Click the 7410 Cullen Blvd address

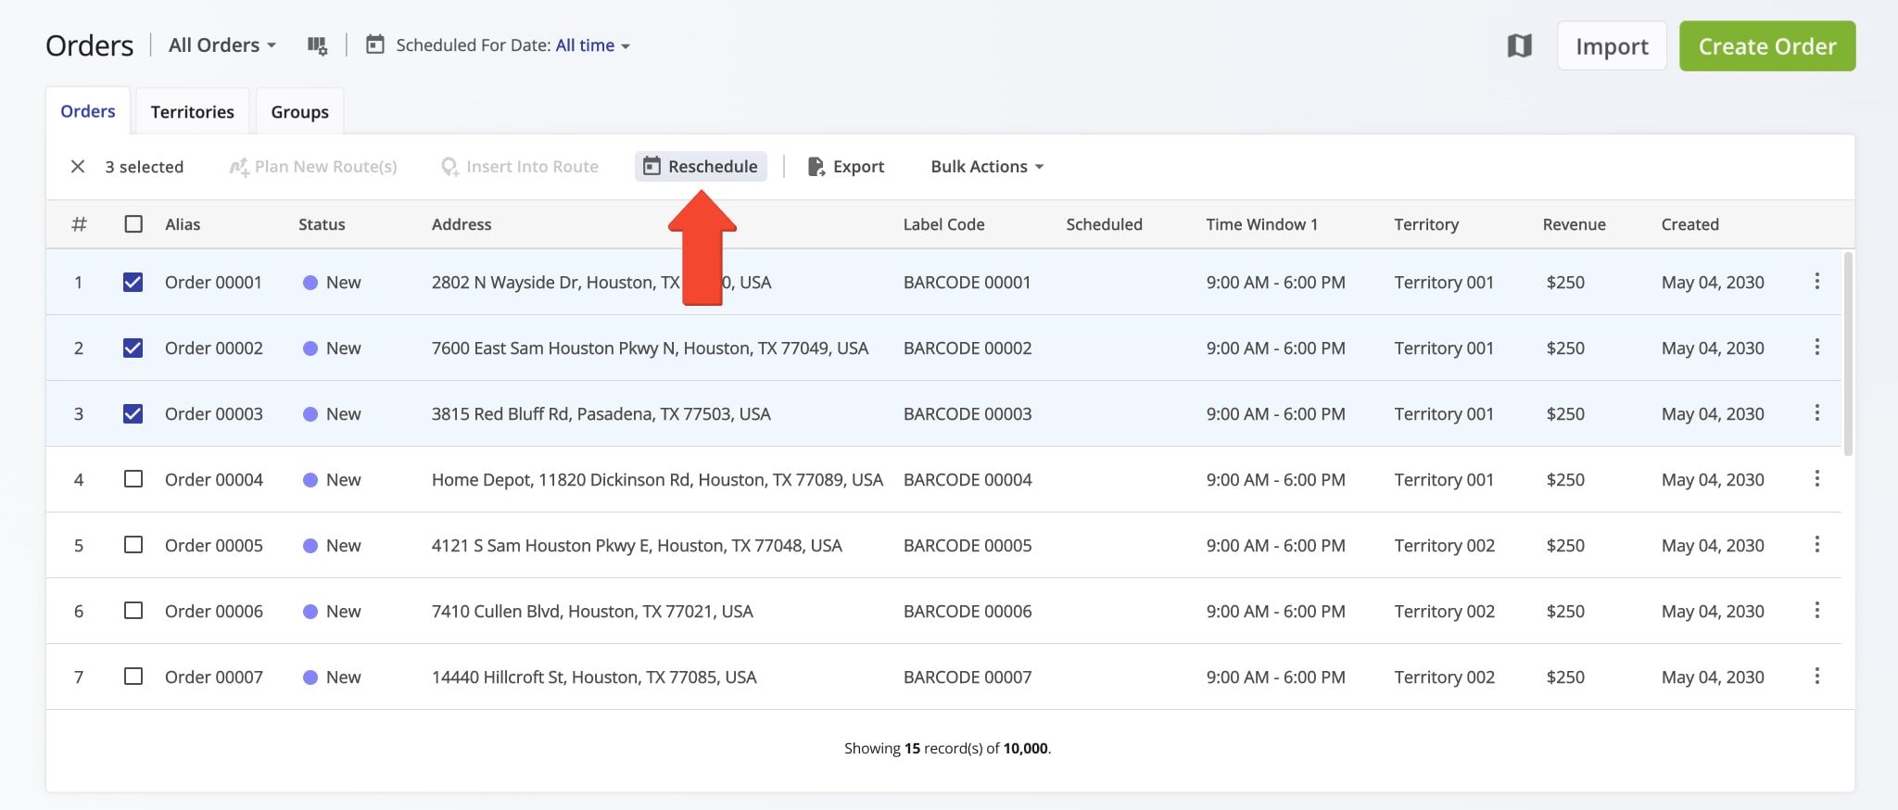[592, 612]
